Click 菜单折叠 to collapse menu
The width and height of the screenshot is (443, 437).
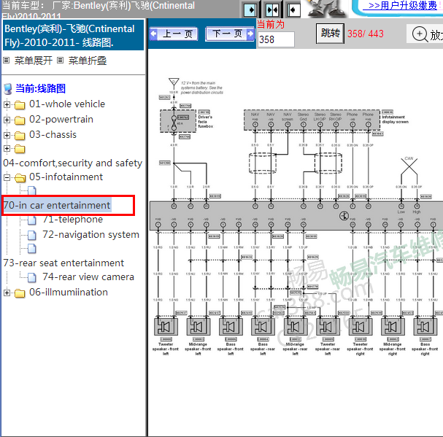pyautogui.click(x=88, y=61)
